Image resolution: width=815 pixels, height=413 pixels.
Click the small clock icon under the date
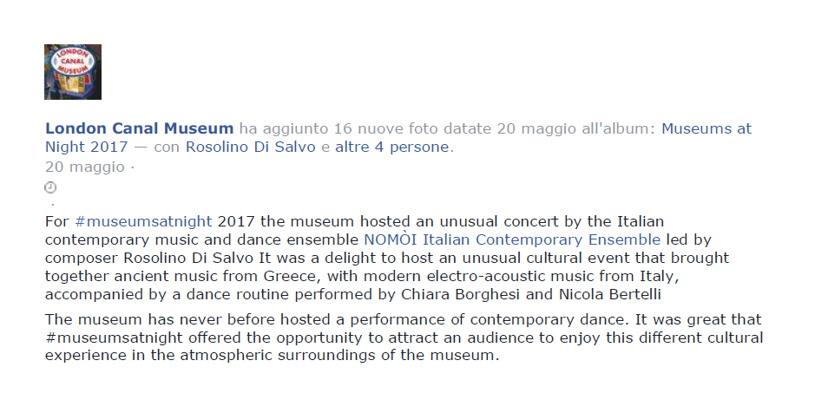click(x=50, y=187)
